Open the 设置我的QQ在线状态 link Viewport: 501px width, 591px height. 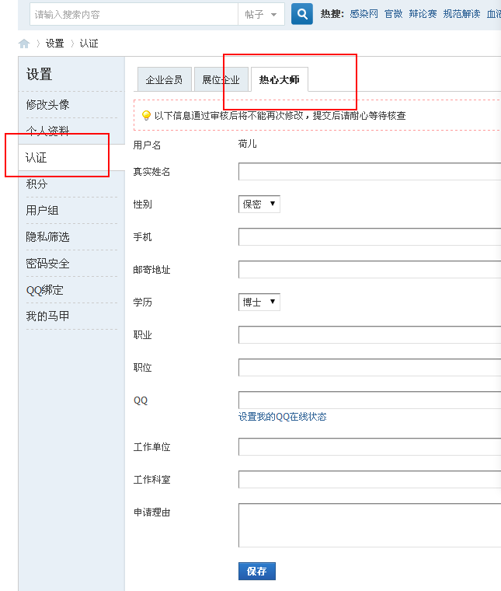click(x=282, y=417)
